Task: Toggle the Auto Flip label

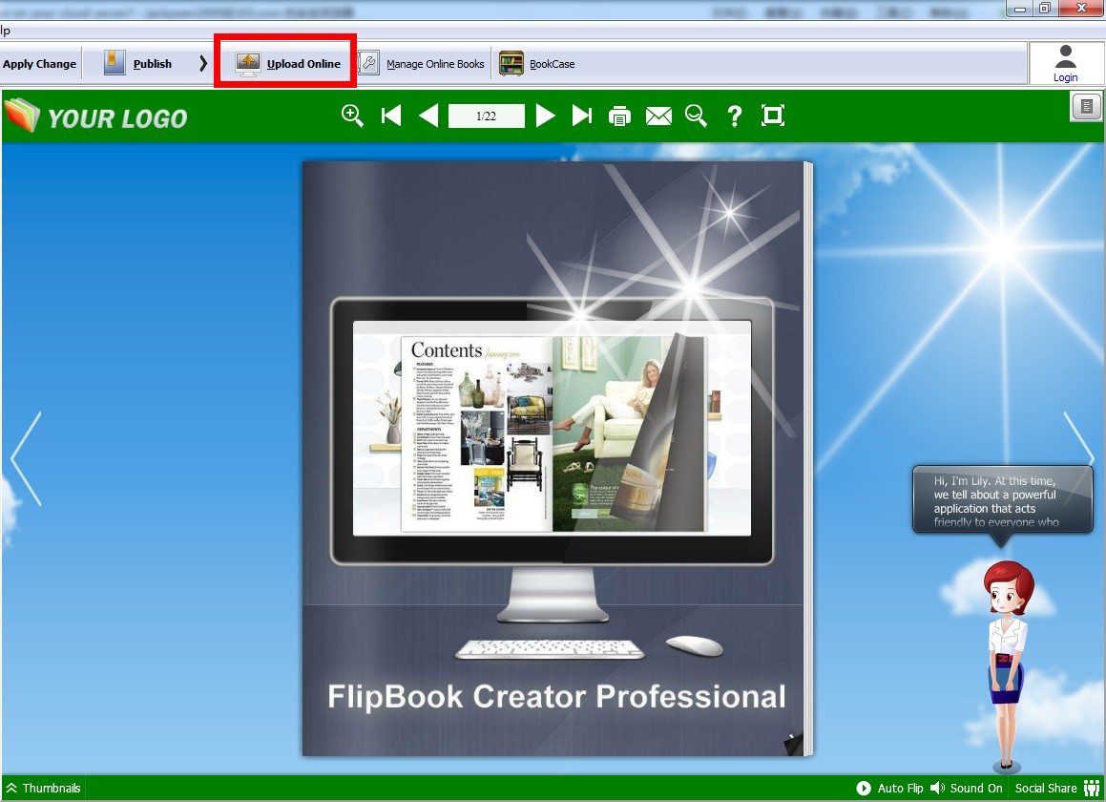Action: coord(900,788)
